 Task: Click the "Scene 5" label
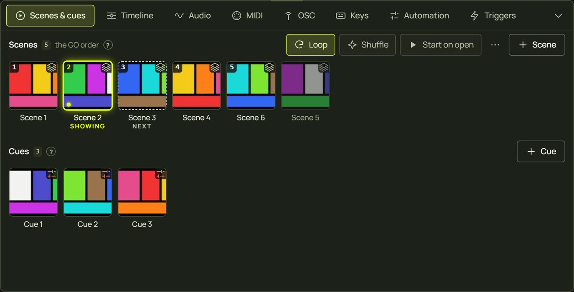pyautogui.click(x=305, y=118)
